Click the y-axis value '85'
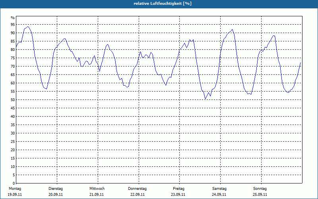The width and height of the screenshot is (318, 199). click(x=13, y=41)
